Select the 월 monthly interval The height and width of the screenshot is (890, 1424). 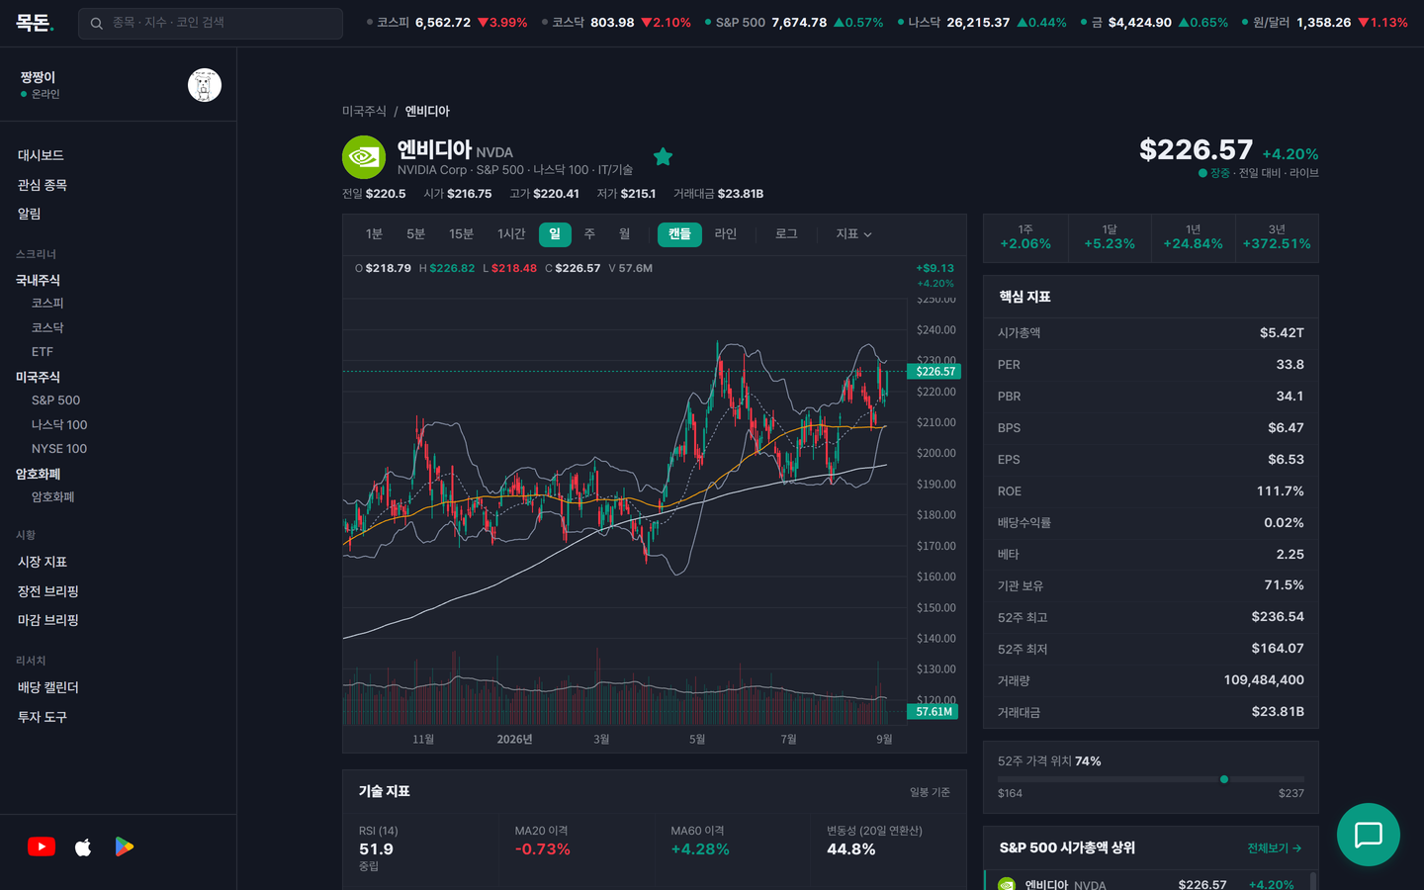click(x=624, y=234)
